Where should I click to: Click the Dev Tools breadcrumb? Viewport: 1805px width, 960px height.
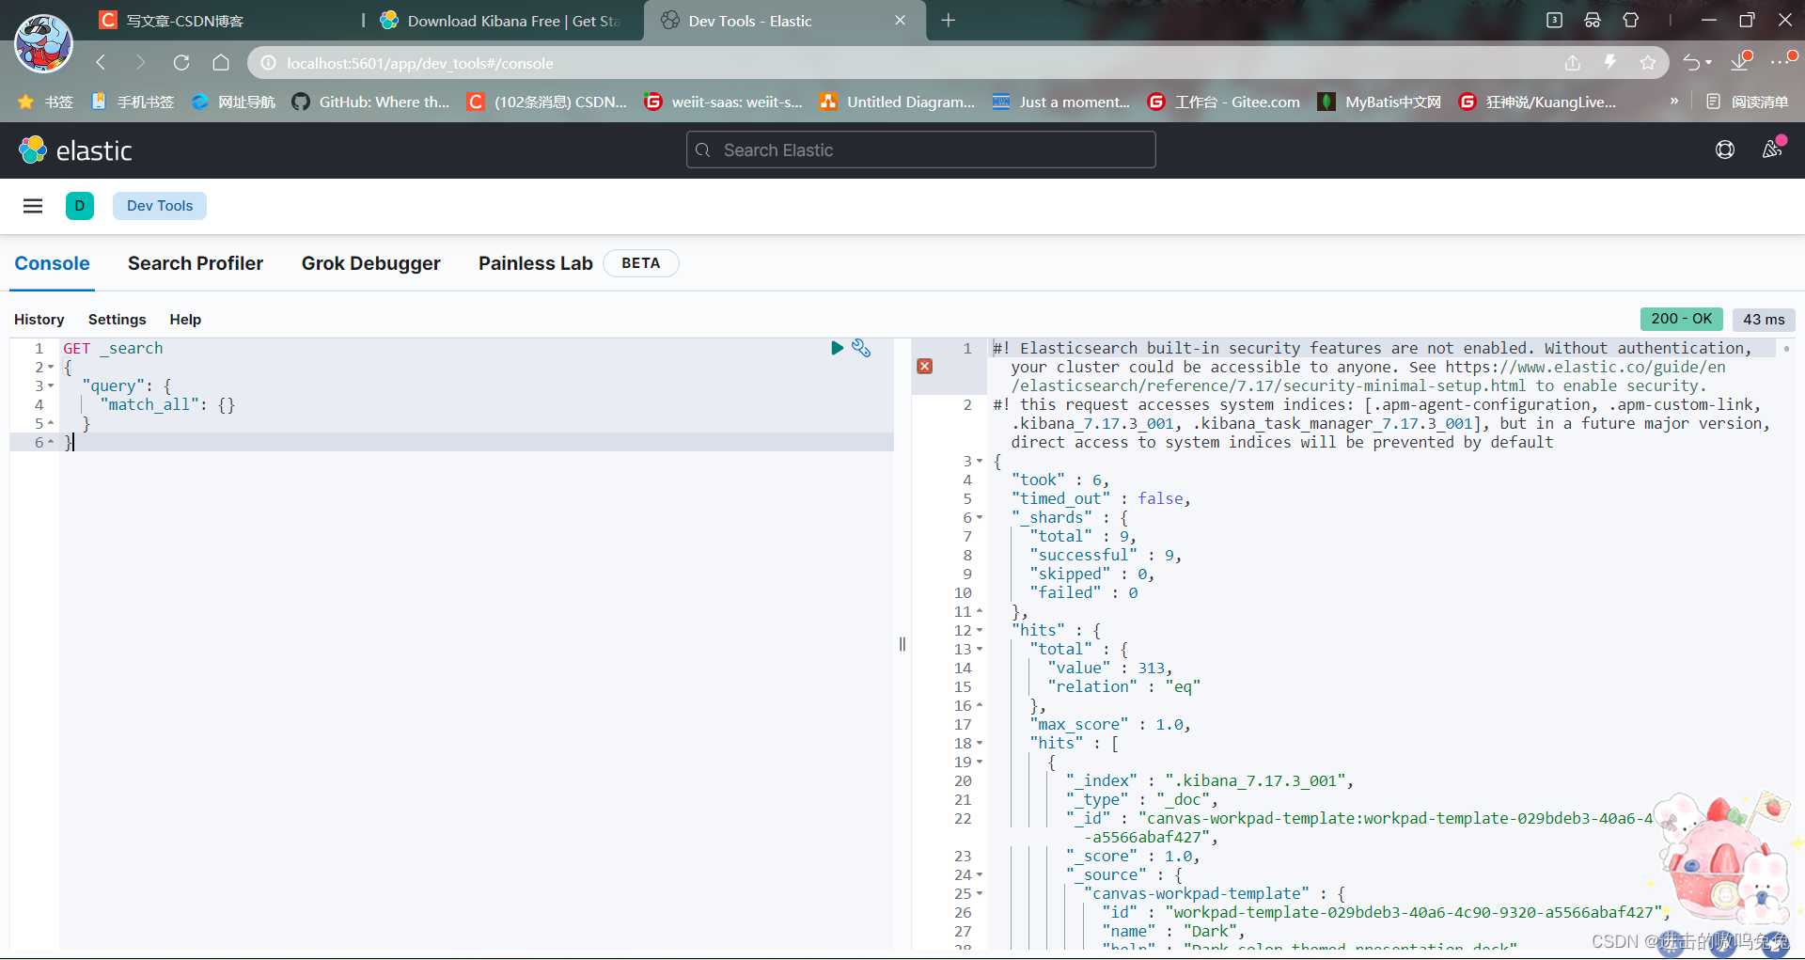click(x=160, y=206)
